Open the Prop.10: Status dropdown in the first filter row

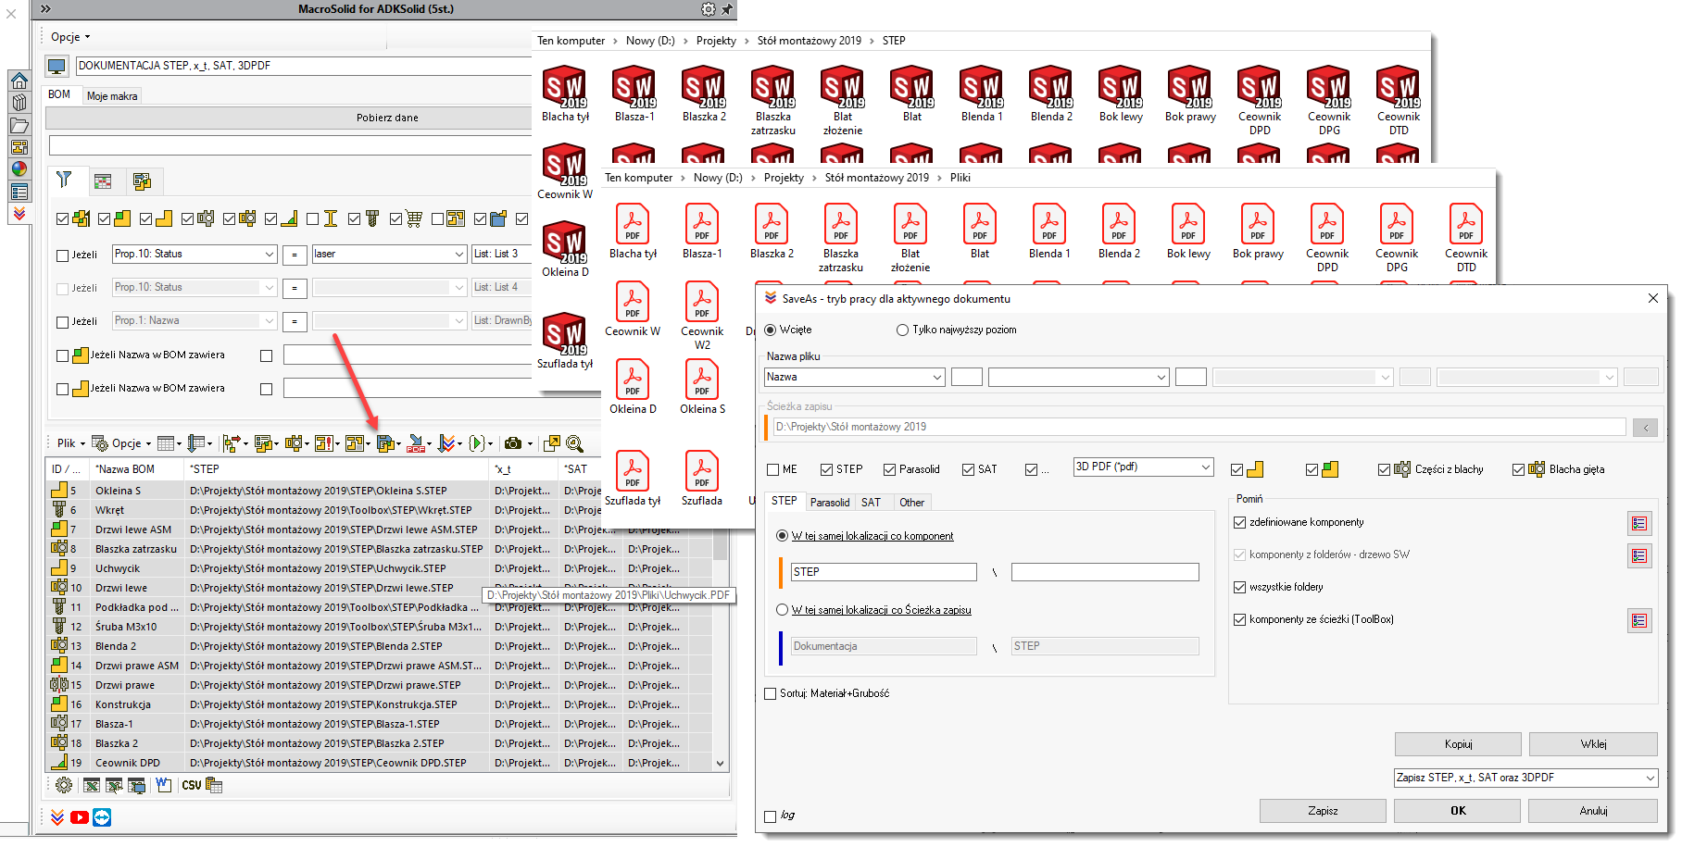(x=195, y=254)
